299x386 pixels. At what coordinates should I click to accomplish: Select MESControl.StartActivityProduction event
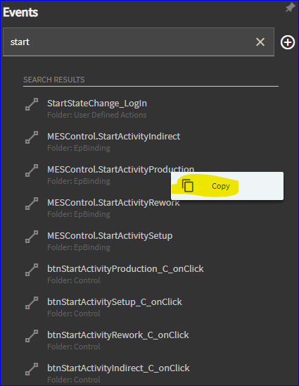click(x=120, y=169)
